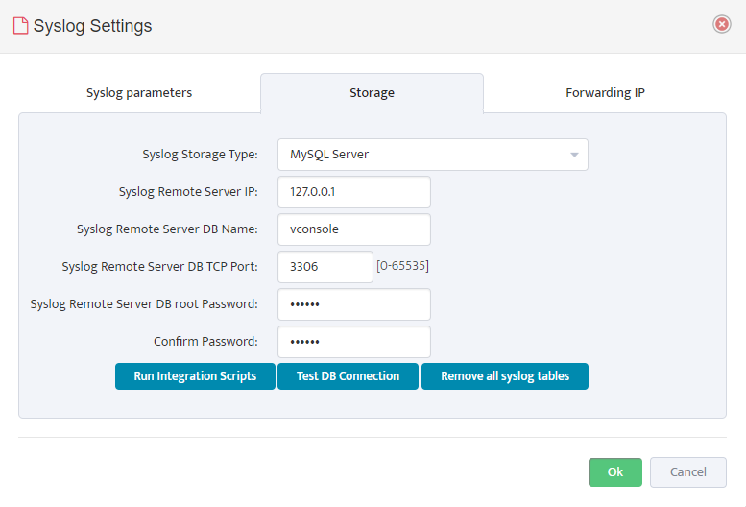This screenshot has height=507, width=746.
Task: Run Integration Scripts
Action: (195, 376)
